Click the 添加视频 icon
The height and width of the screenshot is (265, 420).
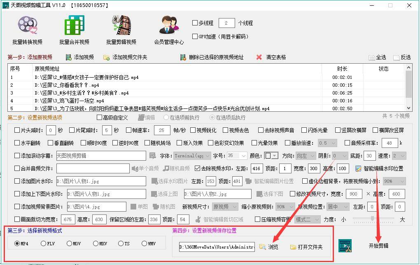click(69, 57)
